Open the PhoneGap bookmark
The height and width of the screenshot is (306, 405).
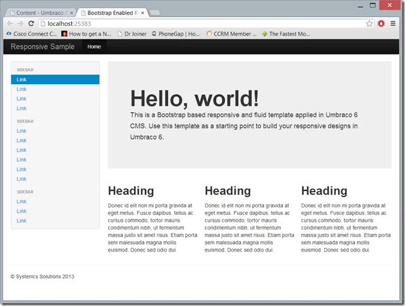(x=176, y=34)
